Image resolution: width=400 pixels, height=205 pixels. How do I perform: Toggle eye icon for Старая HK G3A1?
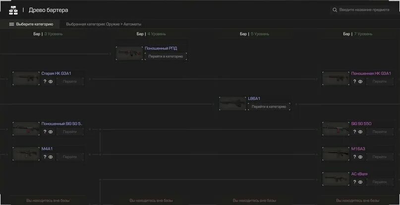51,81
